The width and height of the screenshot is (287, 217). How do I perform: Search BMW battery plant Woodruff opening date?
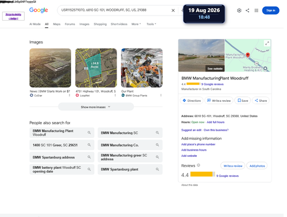pos(62,169)
